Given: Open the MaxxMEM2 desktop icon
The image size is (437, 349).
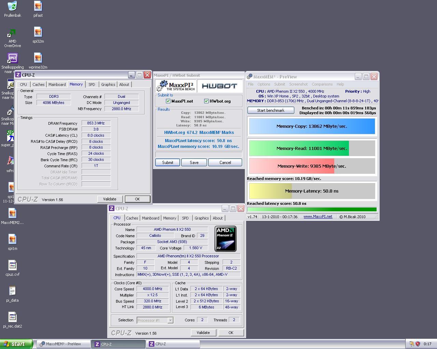Looking at the screenshot, I should [12, 214].
